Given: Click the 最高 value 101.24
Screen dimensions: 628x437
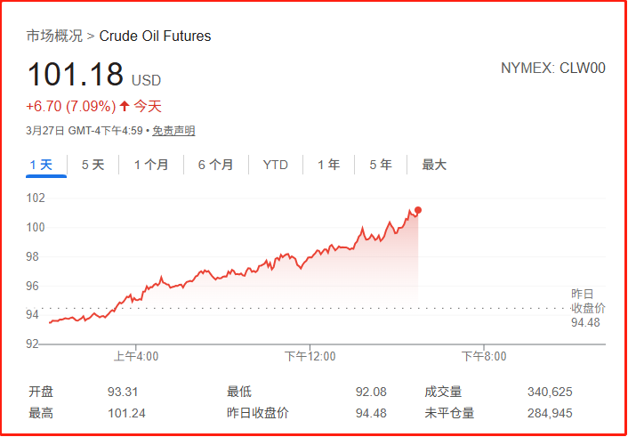Looking at the screenshot, I should (125, 413).
